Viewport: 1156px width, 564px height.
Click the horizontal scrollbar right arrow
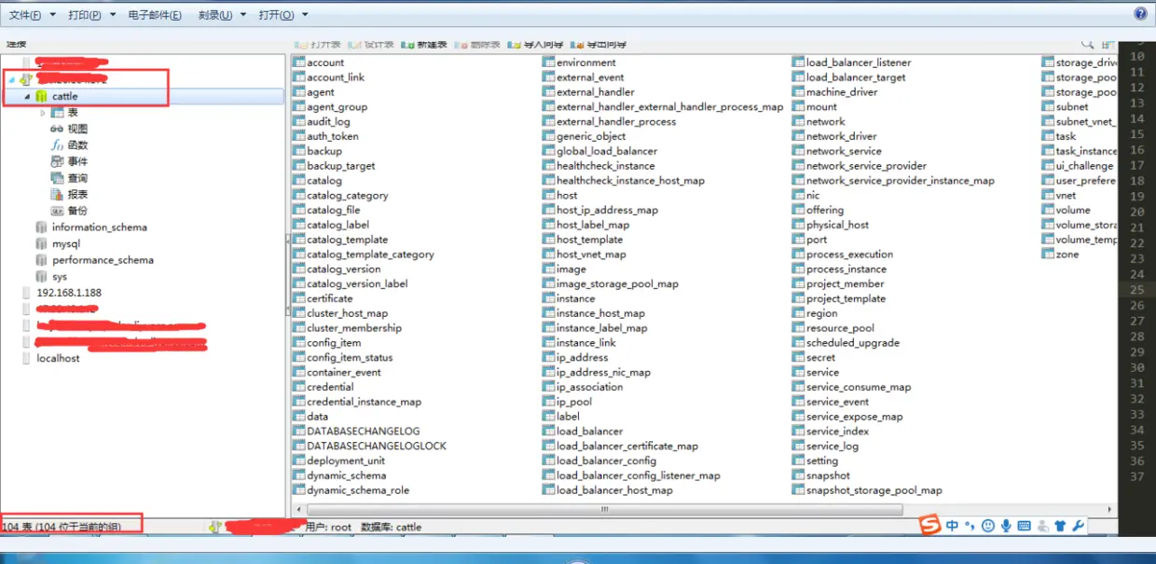(x=1109, y=510)
